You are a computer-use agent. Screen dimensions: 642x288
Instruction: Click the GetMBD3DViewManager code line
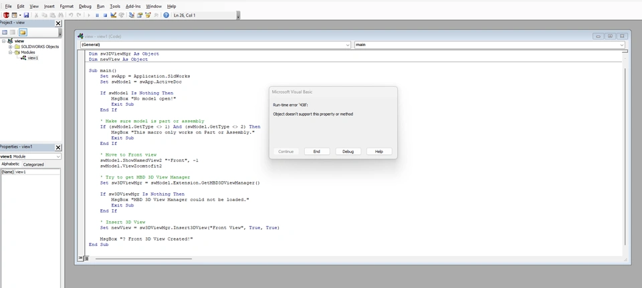coord(180,183)
